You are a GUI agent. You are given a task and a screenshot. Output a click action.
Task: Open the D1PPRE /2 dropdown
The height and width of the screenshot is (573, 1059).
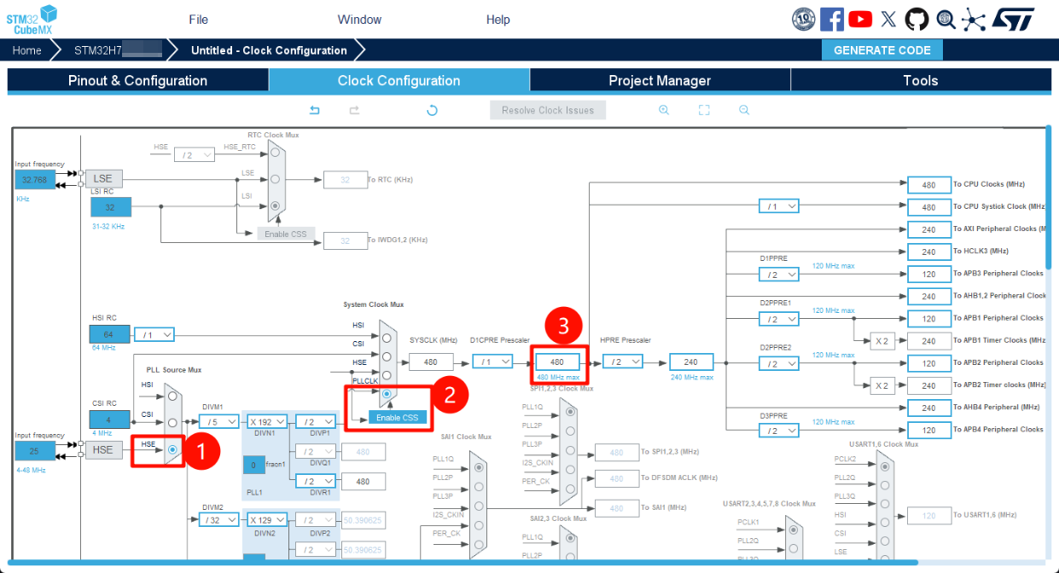[x=779, y=275]
